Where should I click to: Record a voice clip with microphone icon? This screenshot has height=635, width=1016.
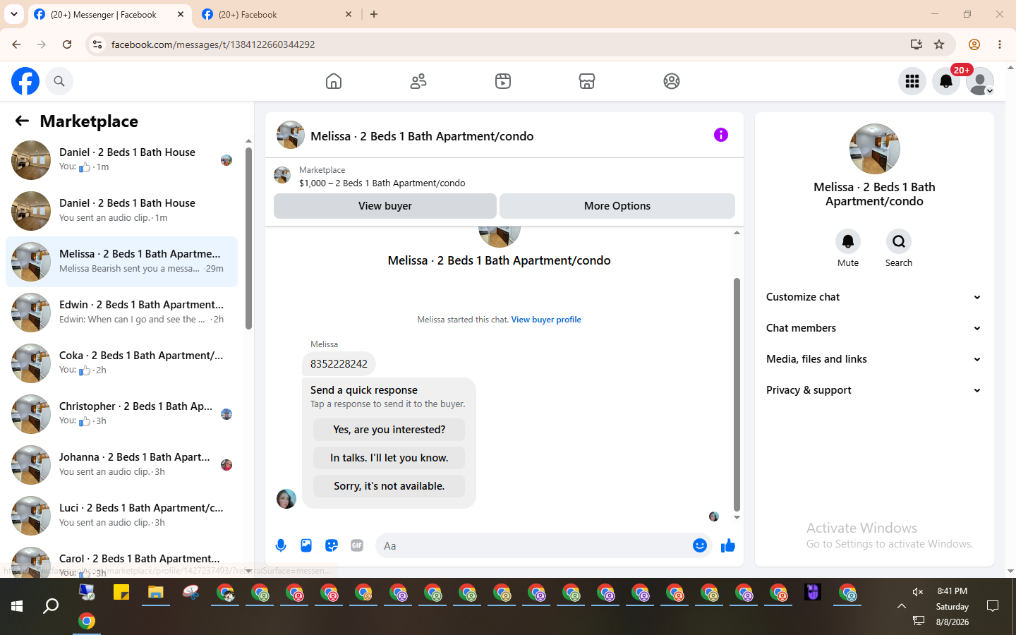(x=281, y=545)
